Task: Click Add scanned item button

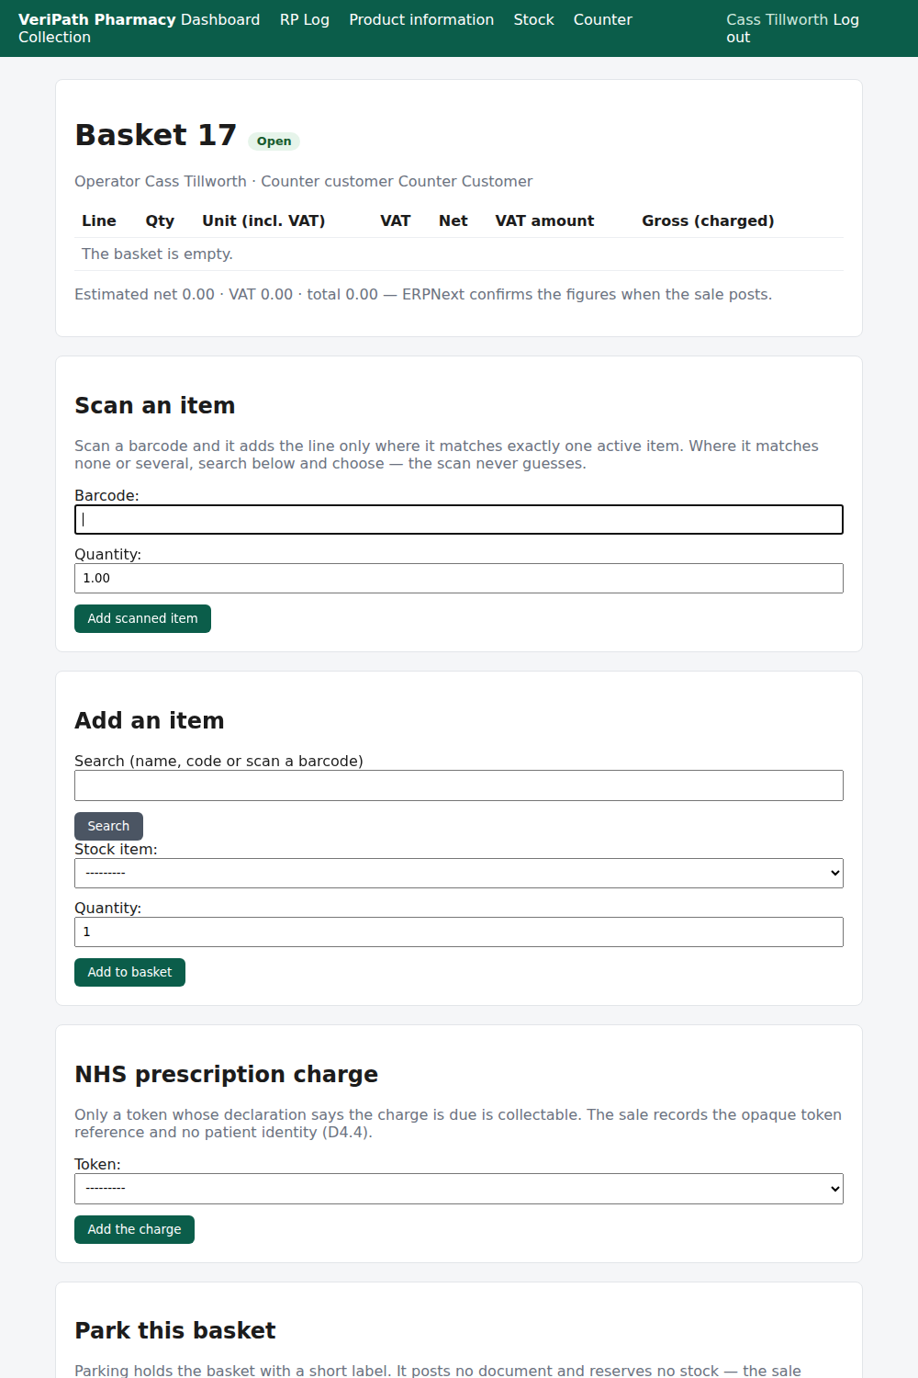Action: [x=142, y=618]
